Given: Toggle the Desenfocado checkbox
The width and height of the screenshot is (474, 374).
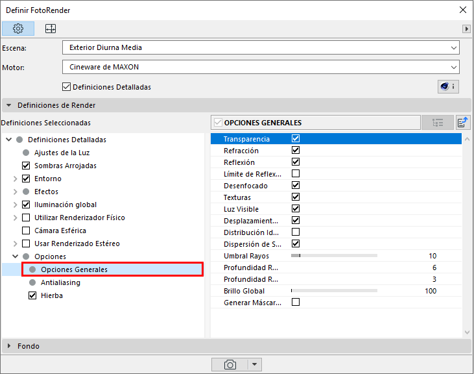Looking at the screenshot, I should coord(296,185).
